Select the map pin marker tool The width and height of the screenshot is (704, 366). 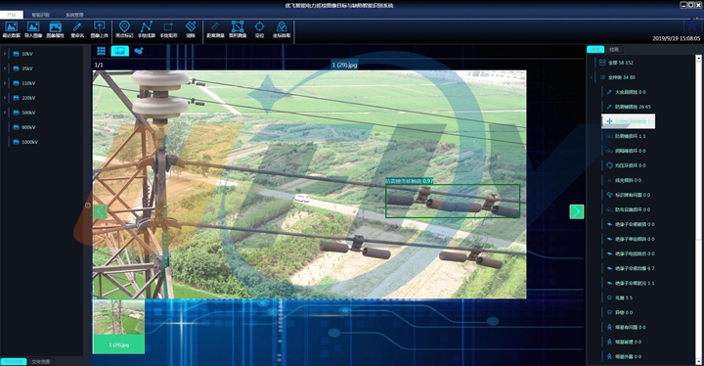124,29
